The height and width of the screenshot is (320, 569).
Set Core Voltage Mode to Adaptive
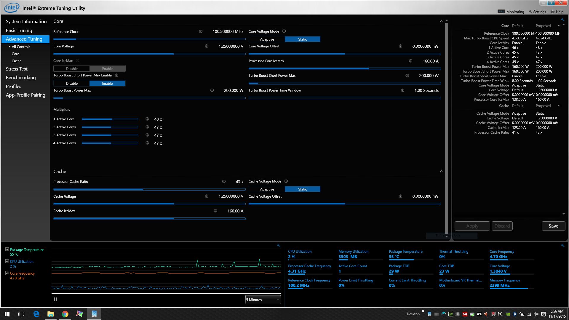(267, 39)
